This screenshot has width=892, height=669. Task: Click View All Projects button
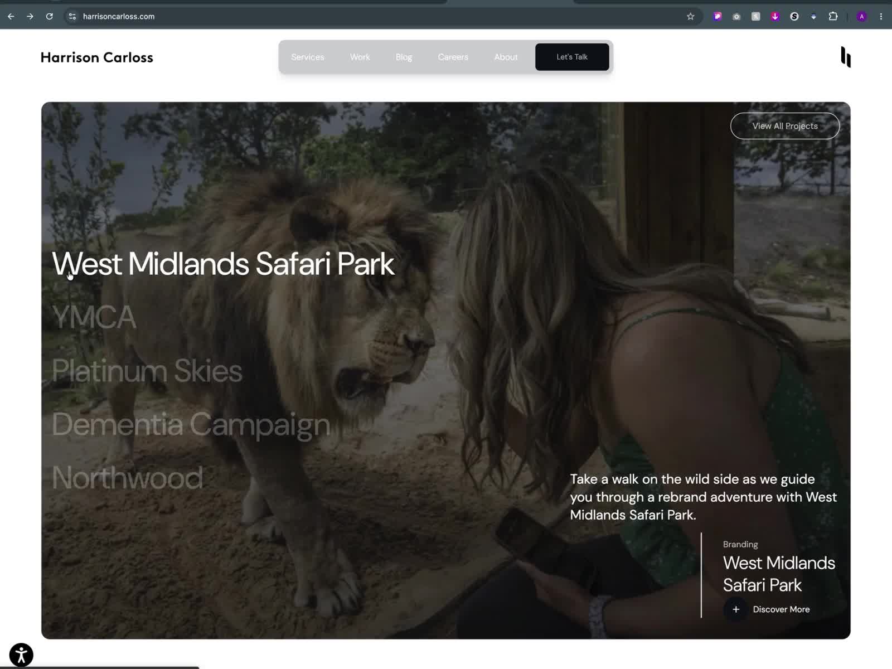point(785,126)
